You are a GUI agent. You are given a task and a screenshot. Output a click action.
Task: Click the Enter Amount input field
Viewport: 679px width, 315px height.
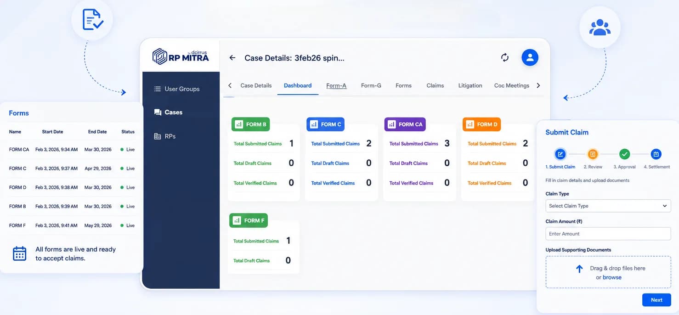tap(608, 234)
